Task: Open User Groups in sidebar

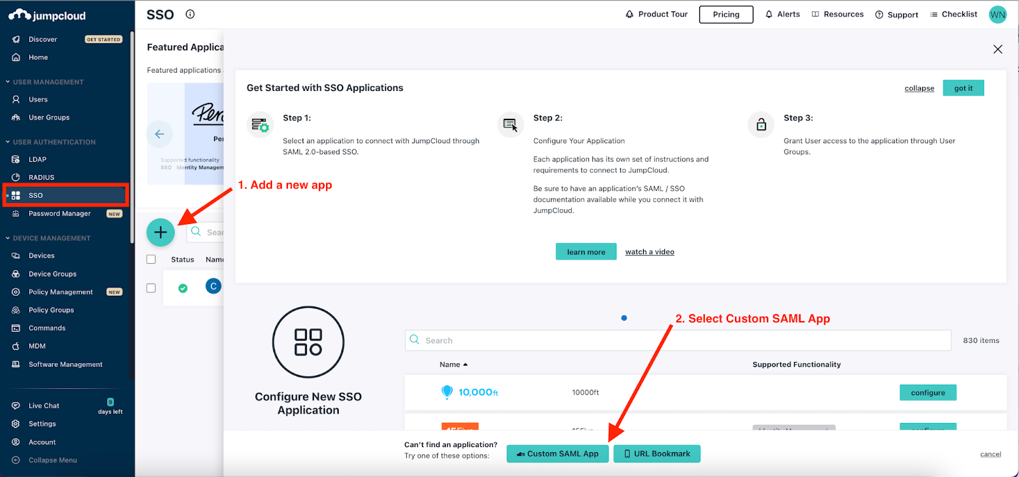Action: 49,118
